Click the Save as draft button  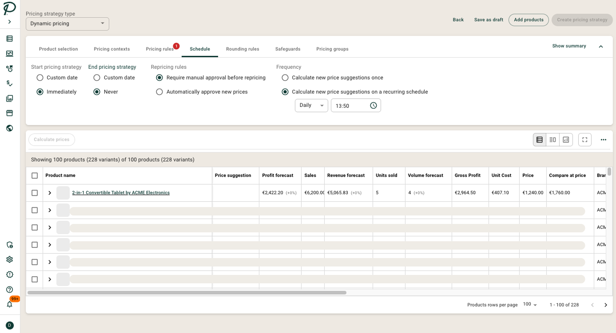click(x=489, y=20)
